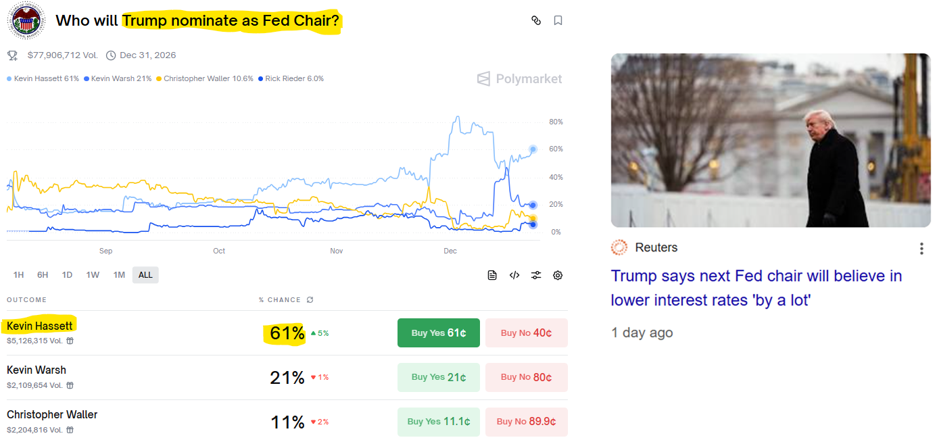Click the Trump White House news thumbnail

tap(771, 141)
